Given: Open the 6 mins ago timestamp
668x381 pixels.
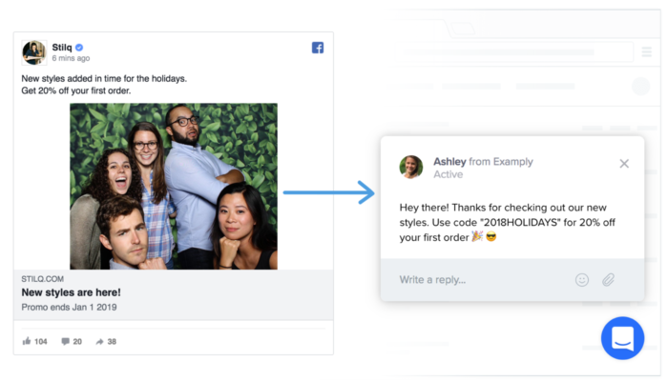Looking at the screenshot, I should (71, 58).
